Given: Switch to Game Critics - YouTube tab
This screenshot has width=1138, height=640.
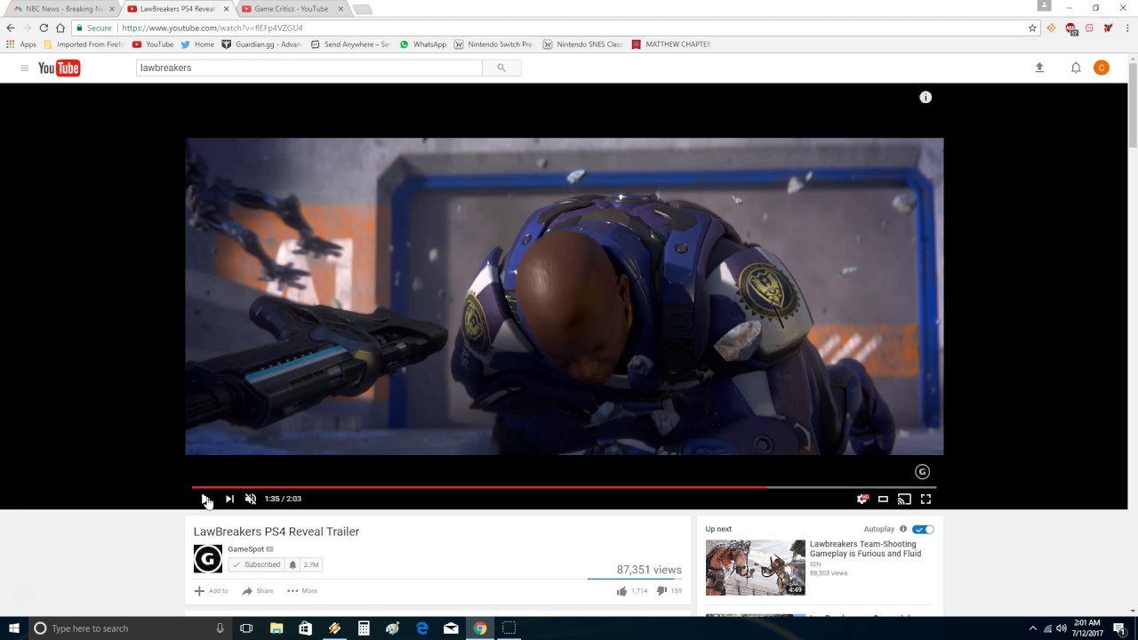Looking at the screenshot, I should tap(291, 9).
